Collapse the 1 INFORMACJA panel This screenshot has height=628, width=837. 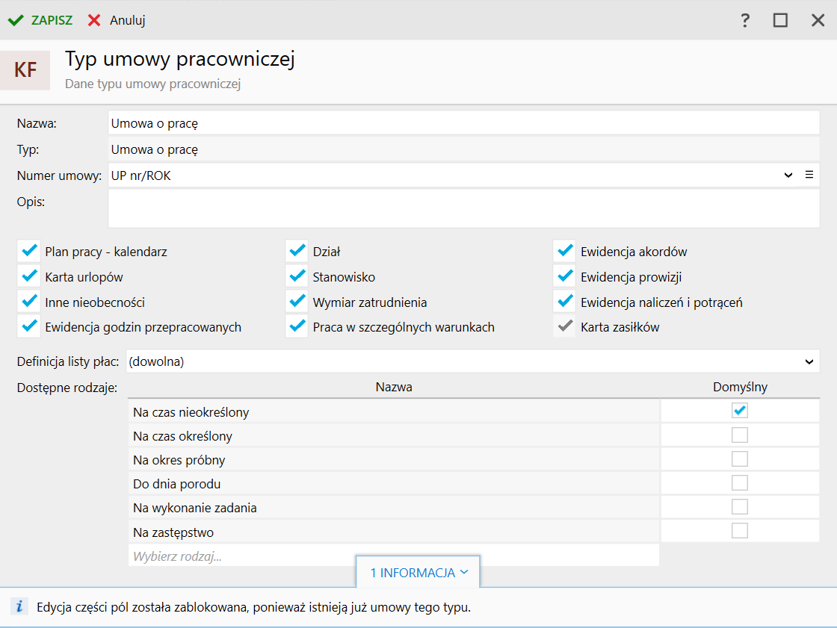[x=418, y=573]
